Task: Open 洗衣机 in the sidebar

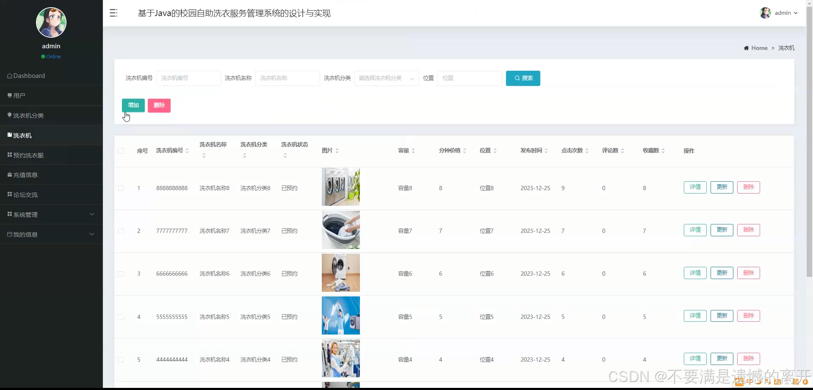Action: 51,135
